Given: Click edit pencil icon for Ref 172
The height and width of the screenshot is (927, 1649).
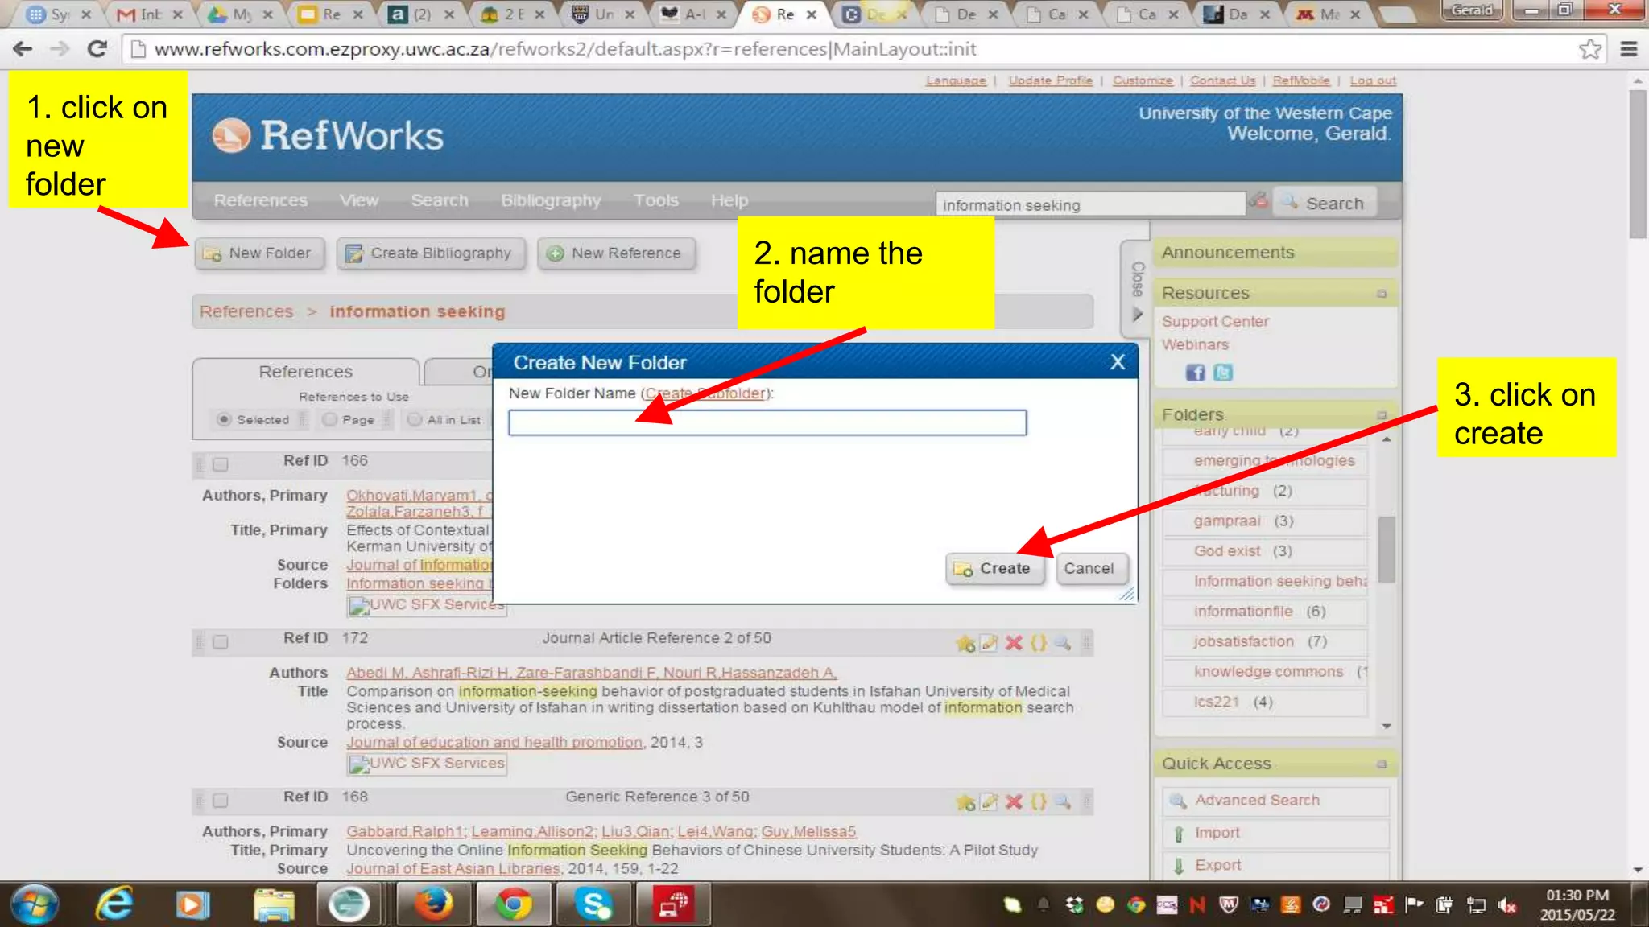Looking at the screenshot, I should (x=990, y=643).
